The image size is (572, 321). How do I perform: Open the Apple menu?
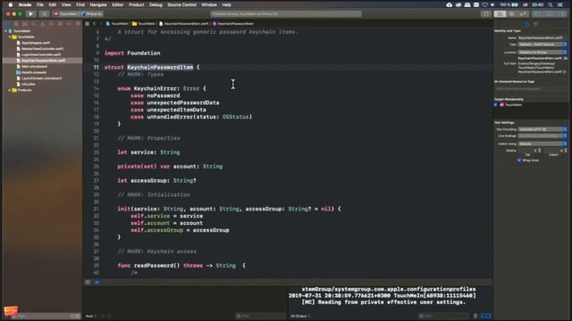click(10, 4)
